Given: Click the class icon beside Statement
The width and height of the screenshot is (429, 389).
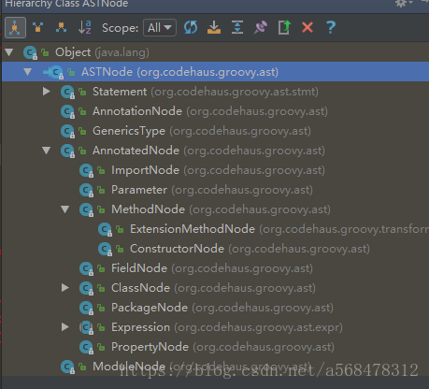Looking at the screenshot, I should click(x=67, y=92).
